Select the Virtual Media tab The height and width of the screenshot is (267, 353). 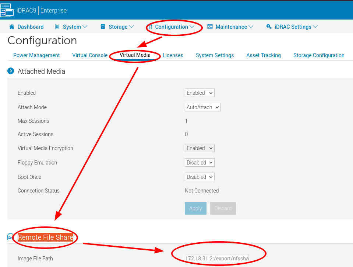(x=135, y=55)
